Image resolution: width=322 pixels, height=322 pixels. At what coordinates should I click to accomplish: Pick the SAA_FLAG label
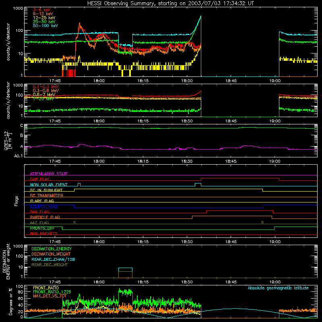click(39, 212)
